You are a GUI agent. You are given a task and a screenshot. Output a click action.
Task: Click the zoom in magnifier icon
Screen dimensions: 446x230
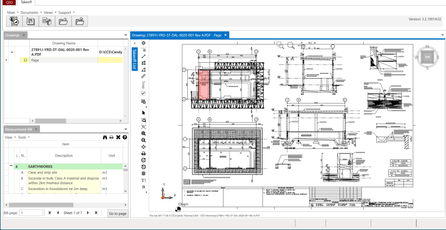(x=144, y=133)
